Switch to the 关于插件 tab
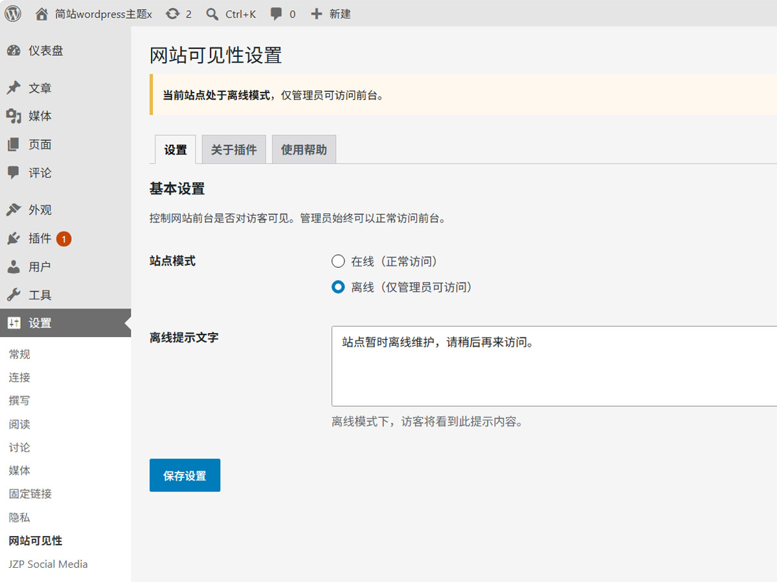This screenshot has width=777, height=582. coord(234,149)
